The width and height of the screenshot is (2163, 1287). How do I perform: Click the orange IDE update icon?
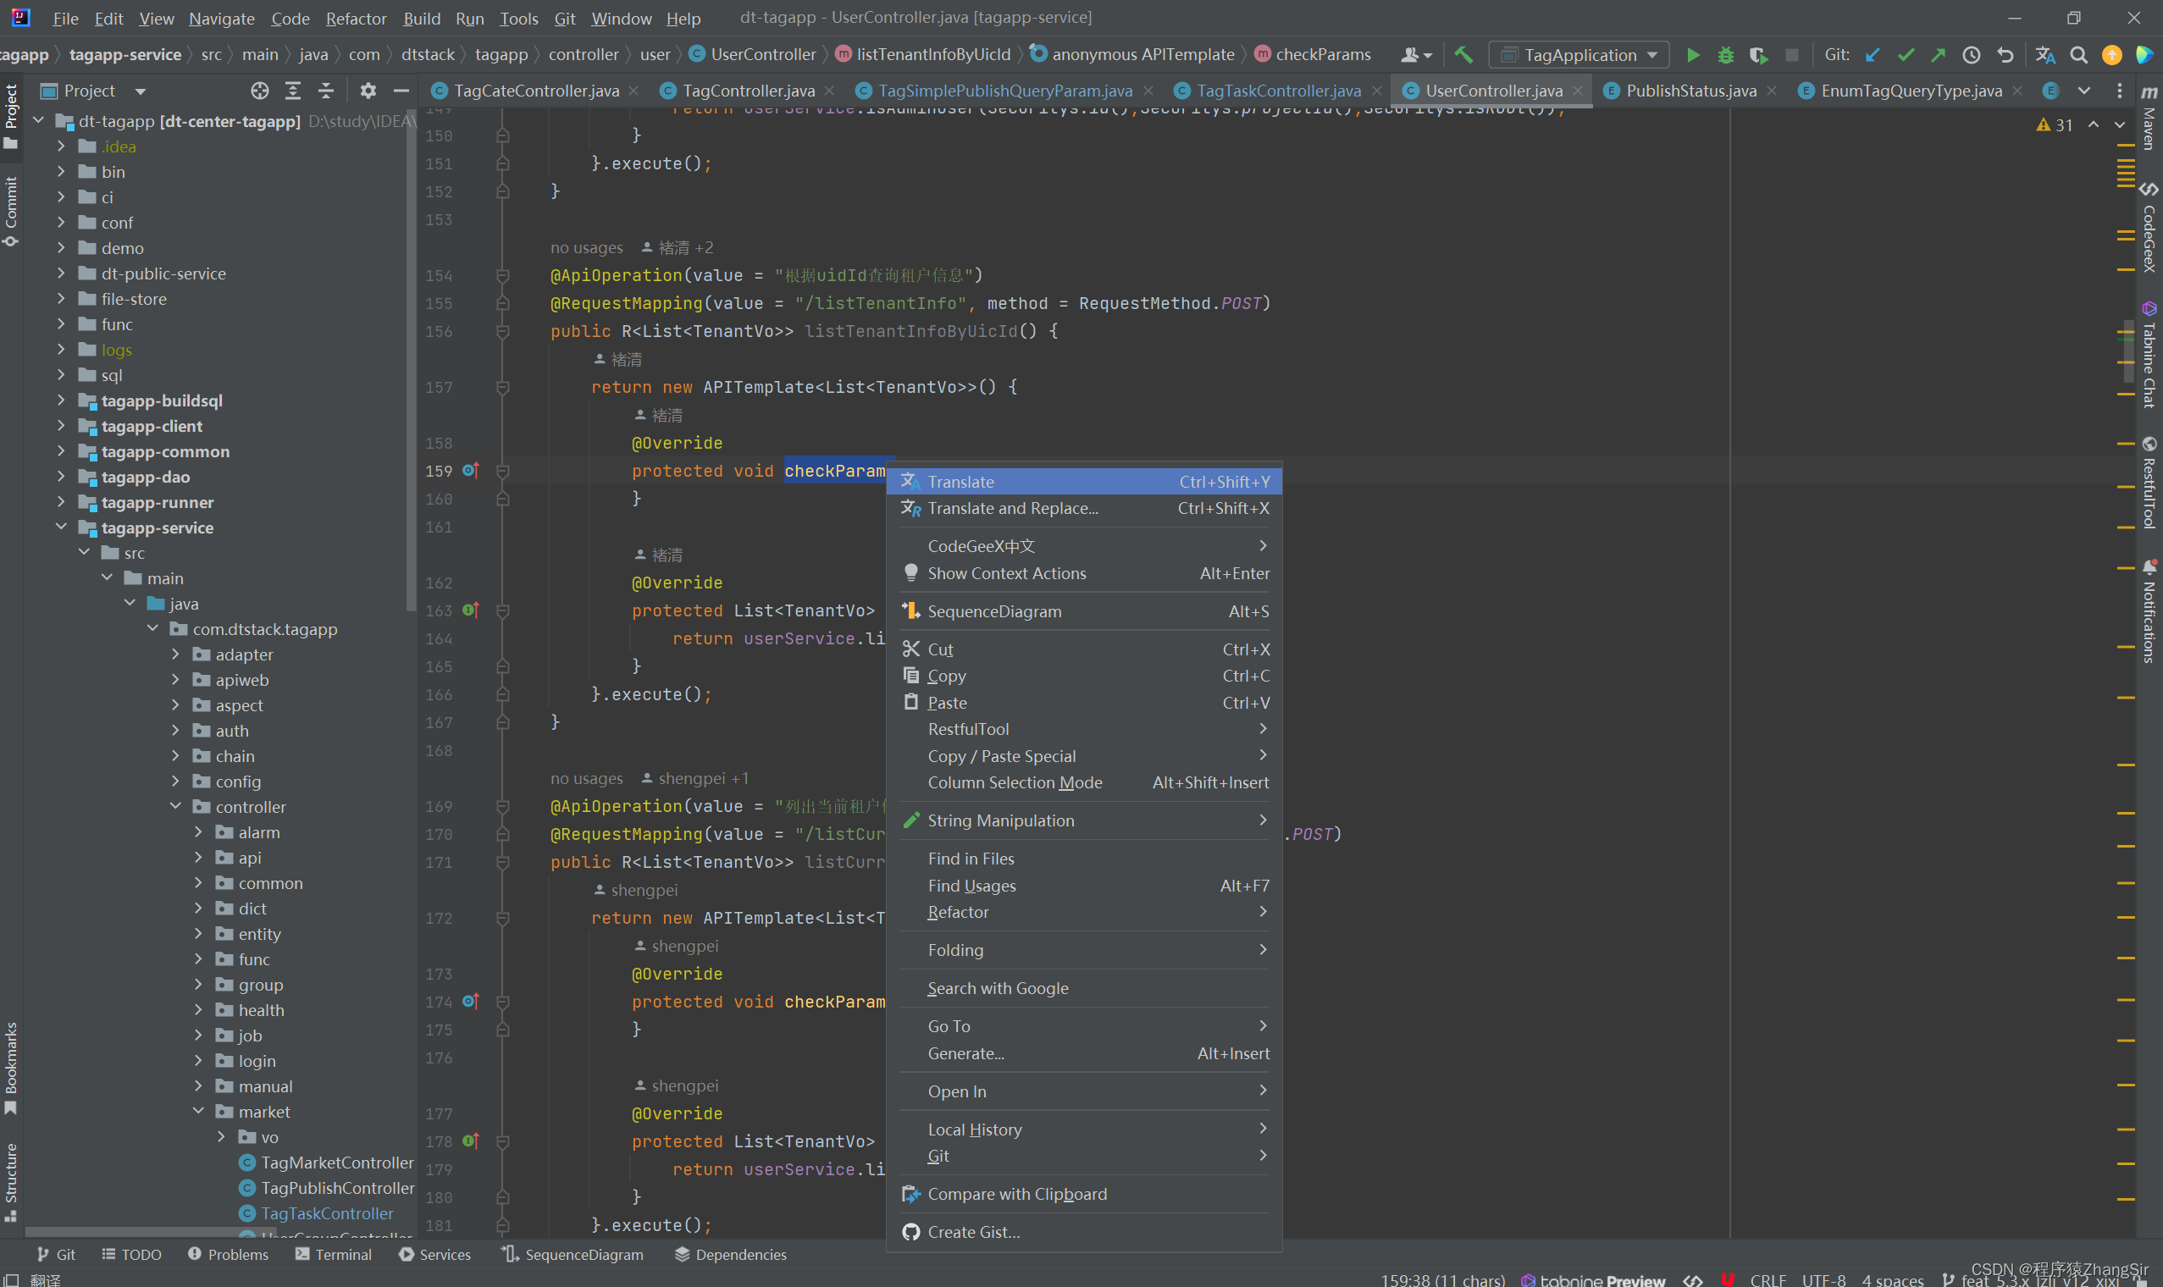(x=2112, y=55)
